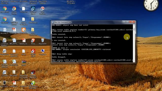162x91 pixels.
Task: Select the BIO_DATA document icon near Seacare
Action: 14,40
